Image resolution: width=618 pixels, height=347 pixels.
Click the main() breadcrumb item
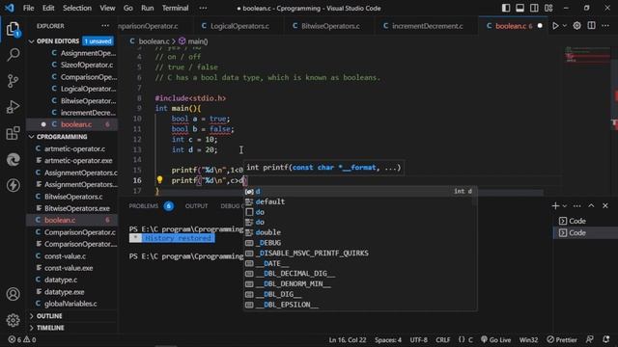point(193,40)
